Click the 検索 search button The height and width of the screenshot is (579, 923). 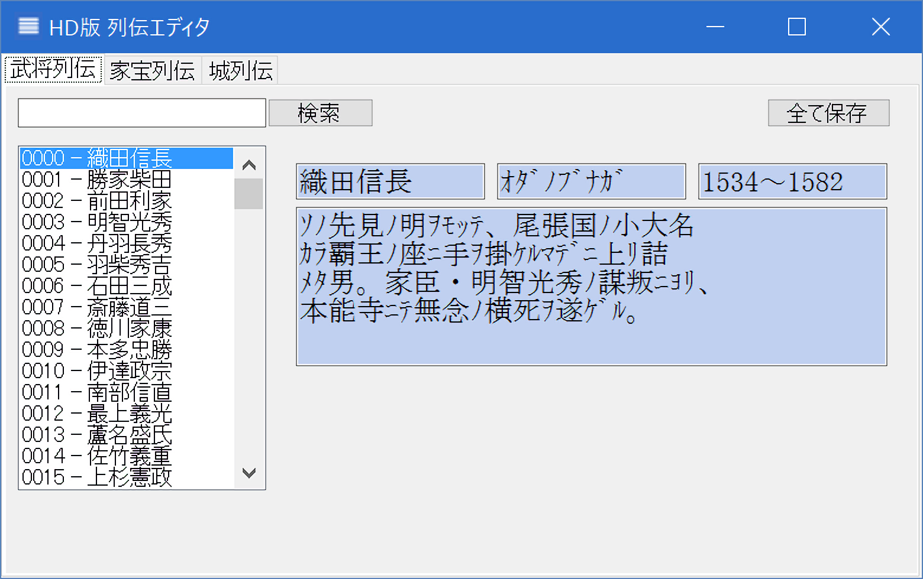(x=320, y=113)
